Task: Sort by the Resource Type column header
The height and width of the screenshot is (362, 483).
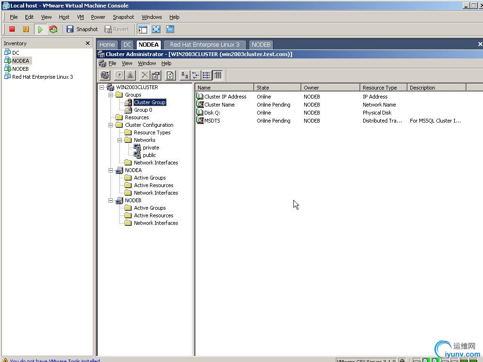Action: [383, 88]
